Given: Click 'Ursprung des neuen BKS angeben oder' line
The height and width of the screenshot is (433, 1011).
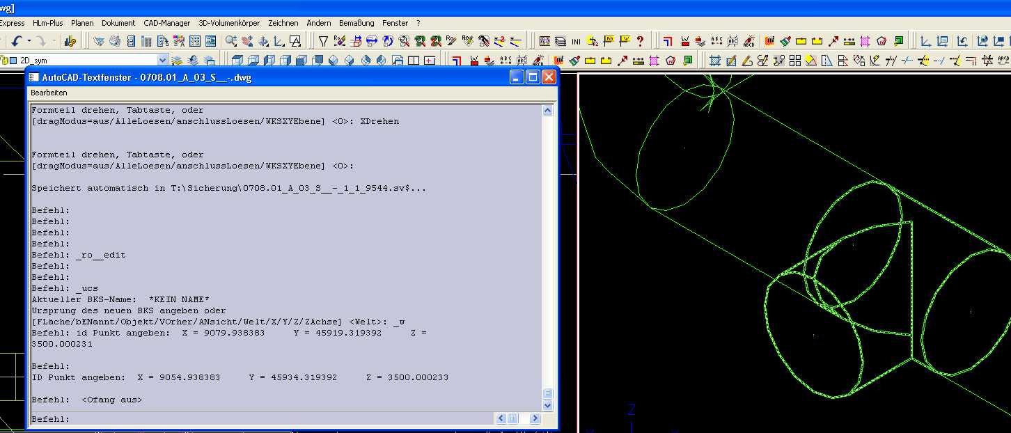Looking at the screenshot, I should pyautogui.click(x=129, y=310).
